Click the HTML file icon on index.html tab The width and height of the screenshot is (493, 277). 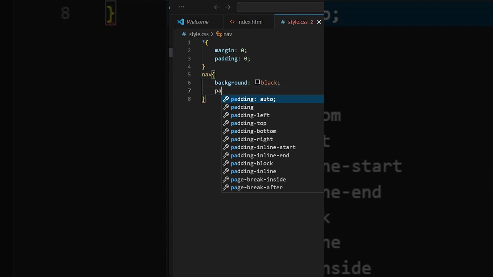point(232,22)
